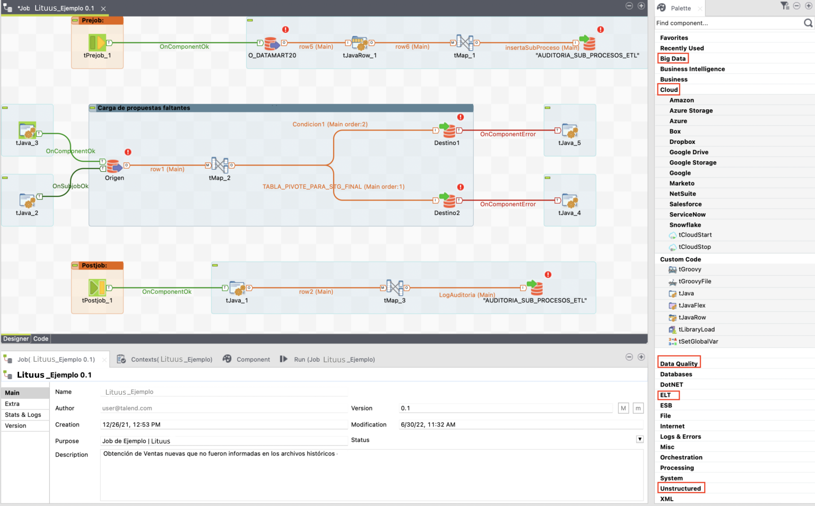This screenshot has width=815, height=506.
Task: Select the tPrejob_1 component icon
Action: tap(97, 42)
